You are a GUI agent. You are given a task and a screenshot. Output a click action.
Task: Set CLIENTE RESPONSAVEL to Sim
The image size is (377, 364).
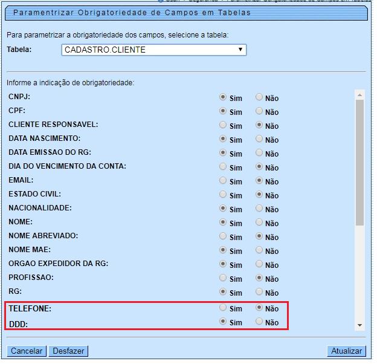(x=223, y=125)
